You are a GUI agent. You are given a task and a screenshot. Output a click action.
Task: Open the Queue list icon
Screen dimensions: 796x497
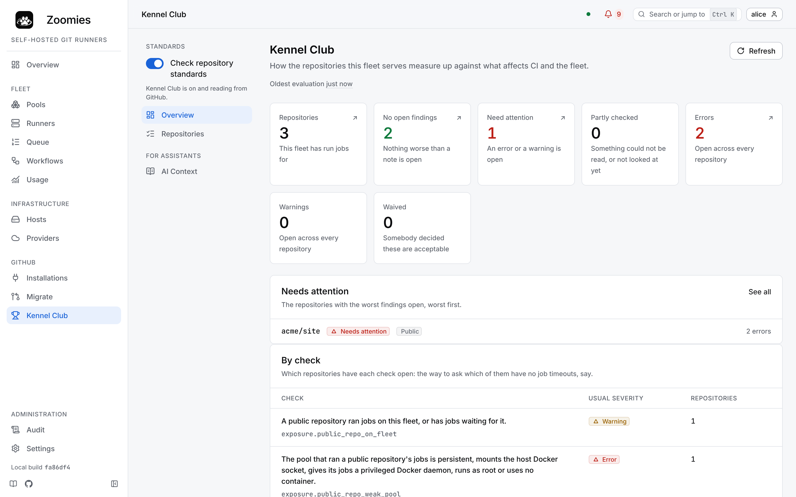15,142
